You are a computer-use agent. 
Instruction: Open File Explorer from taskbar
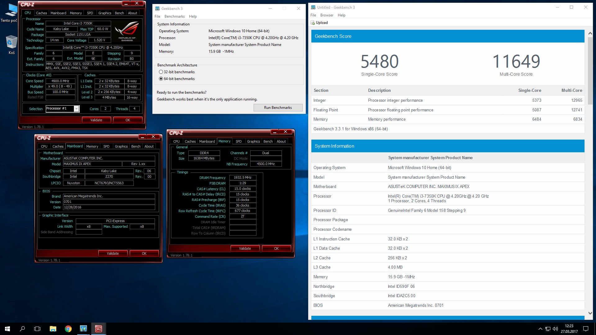pyautogui.click(x=53, y=328)
